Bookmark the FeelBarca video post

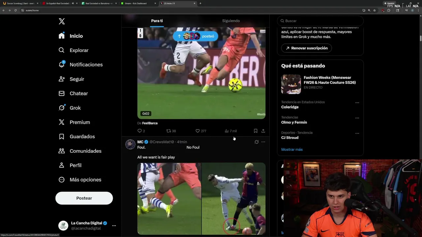click(x=256, y=131)
